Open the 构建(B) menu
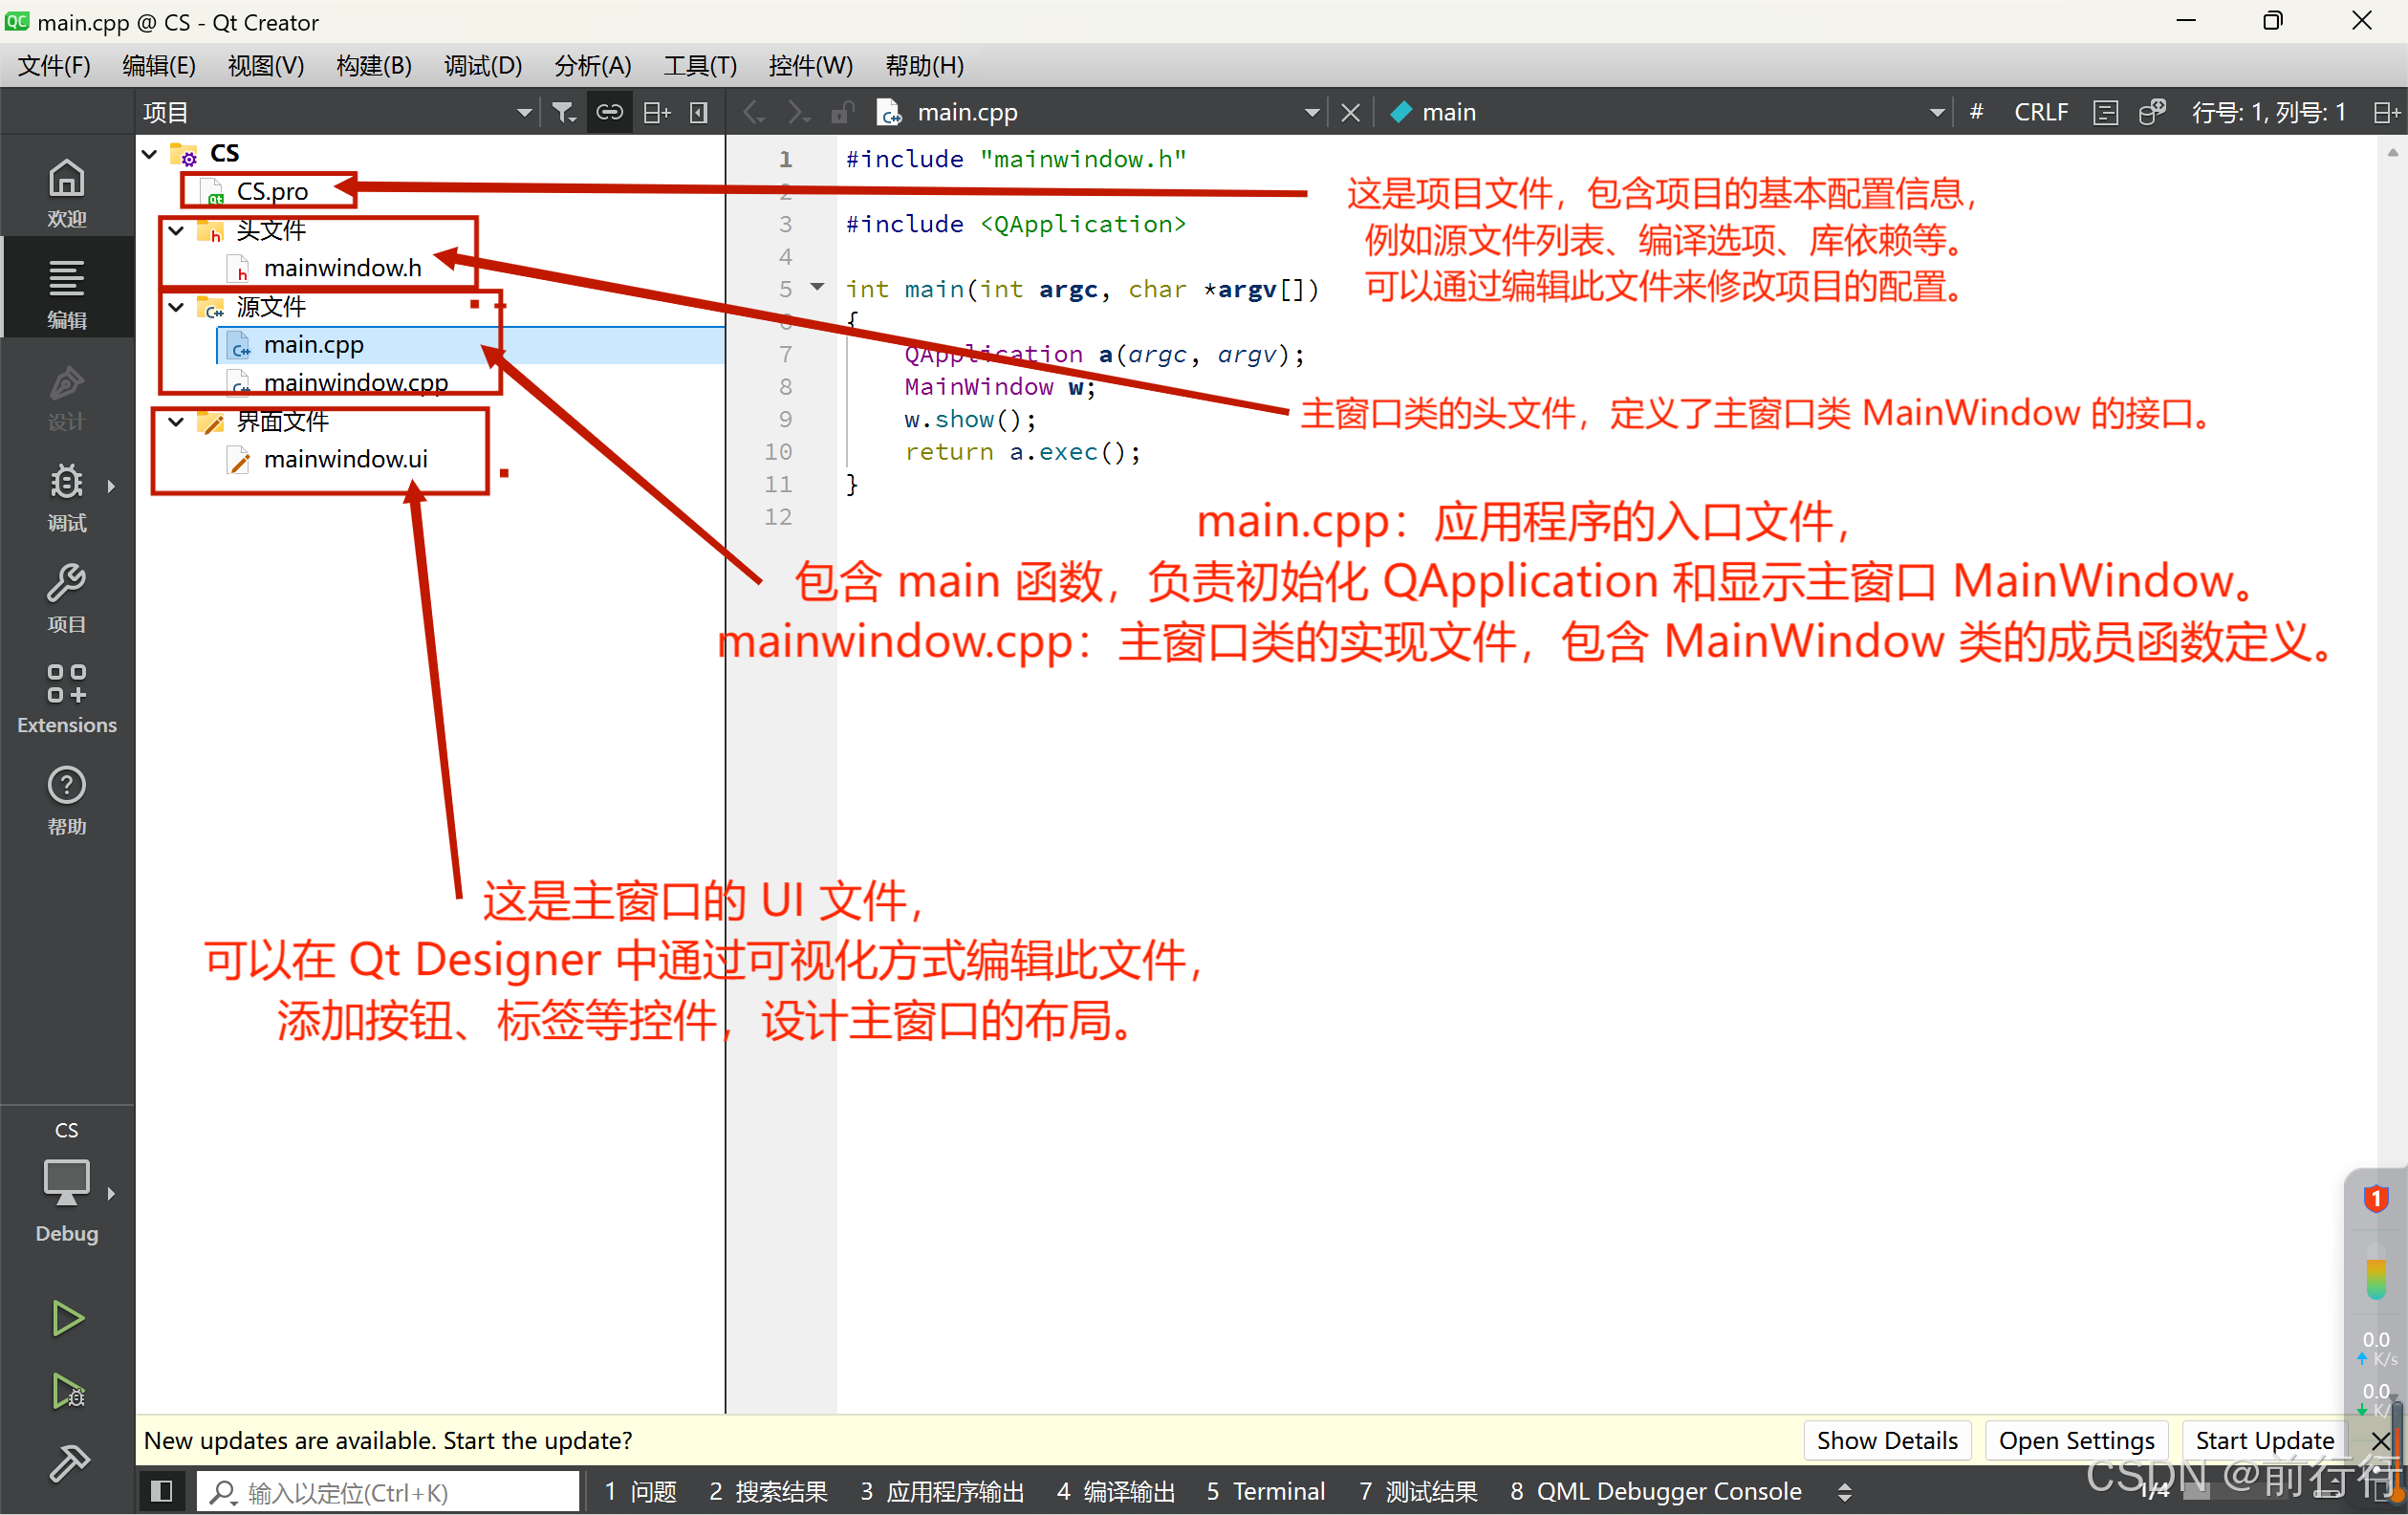This screenshot has height=1515, width=2408. pyautogui.click(x=373, y=66)
